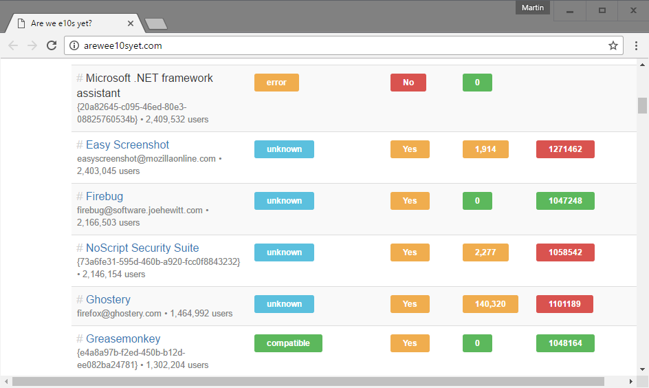
Task: Open the Firebug add-on link
Action: (x=104, y=196)
